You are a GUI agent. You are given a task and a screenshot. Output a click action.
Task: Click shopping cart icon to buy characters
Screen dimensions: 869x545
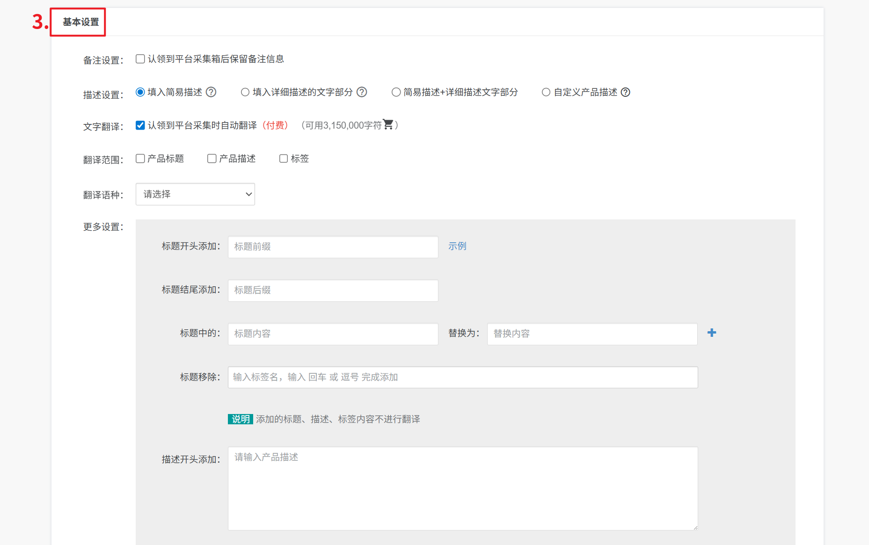point(388,124)
